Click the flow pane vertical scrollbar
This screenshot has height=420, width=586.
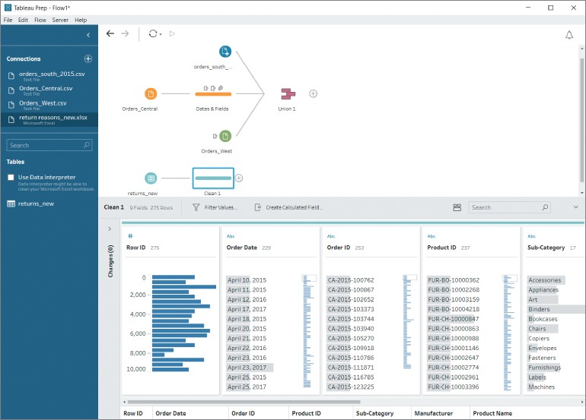[x=581, y=120]
